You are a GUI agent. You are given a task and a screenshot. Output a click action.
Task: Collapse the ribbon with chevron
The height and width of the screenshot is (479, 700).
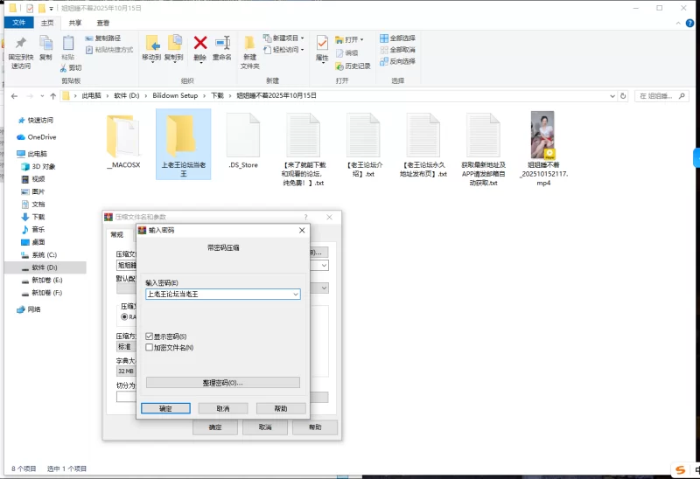678,24
